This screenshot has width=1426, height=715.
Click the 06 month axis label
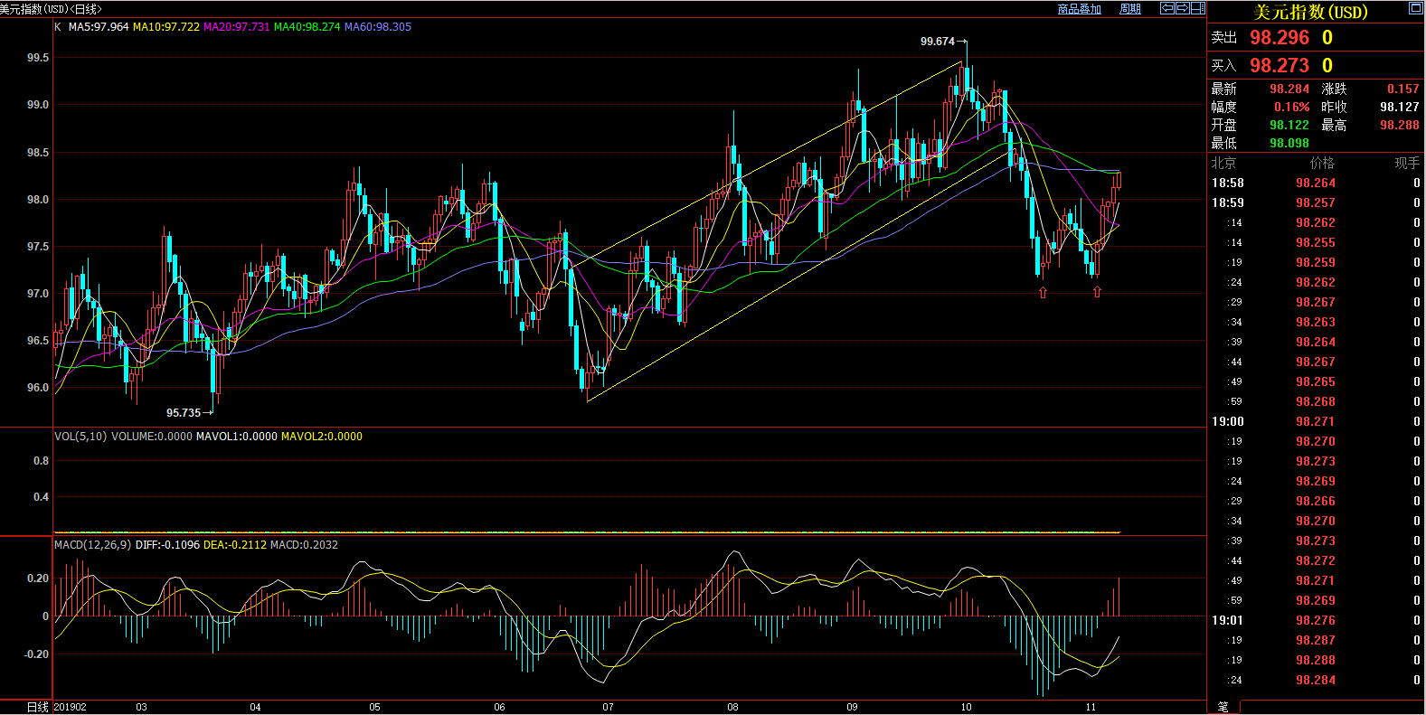(x=499, y=708)
